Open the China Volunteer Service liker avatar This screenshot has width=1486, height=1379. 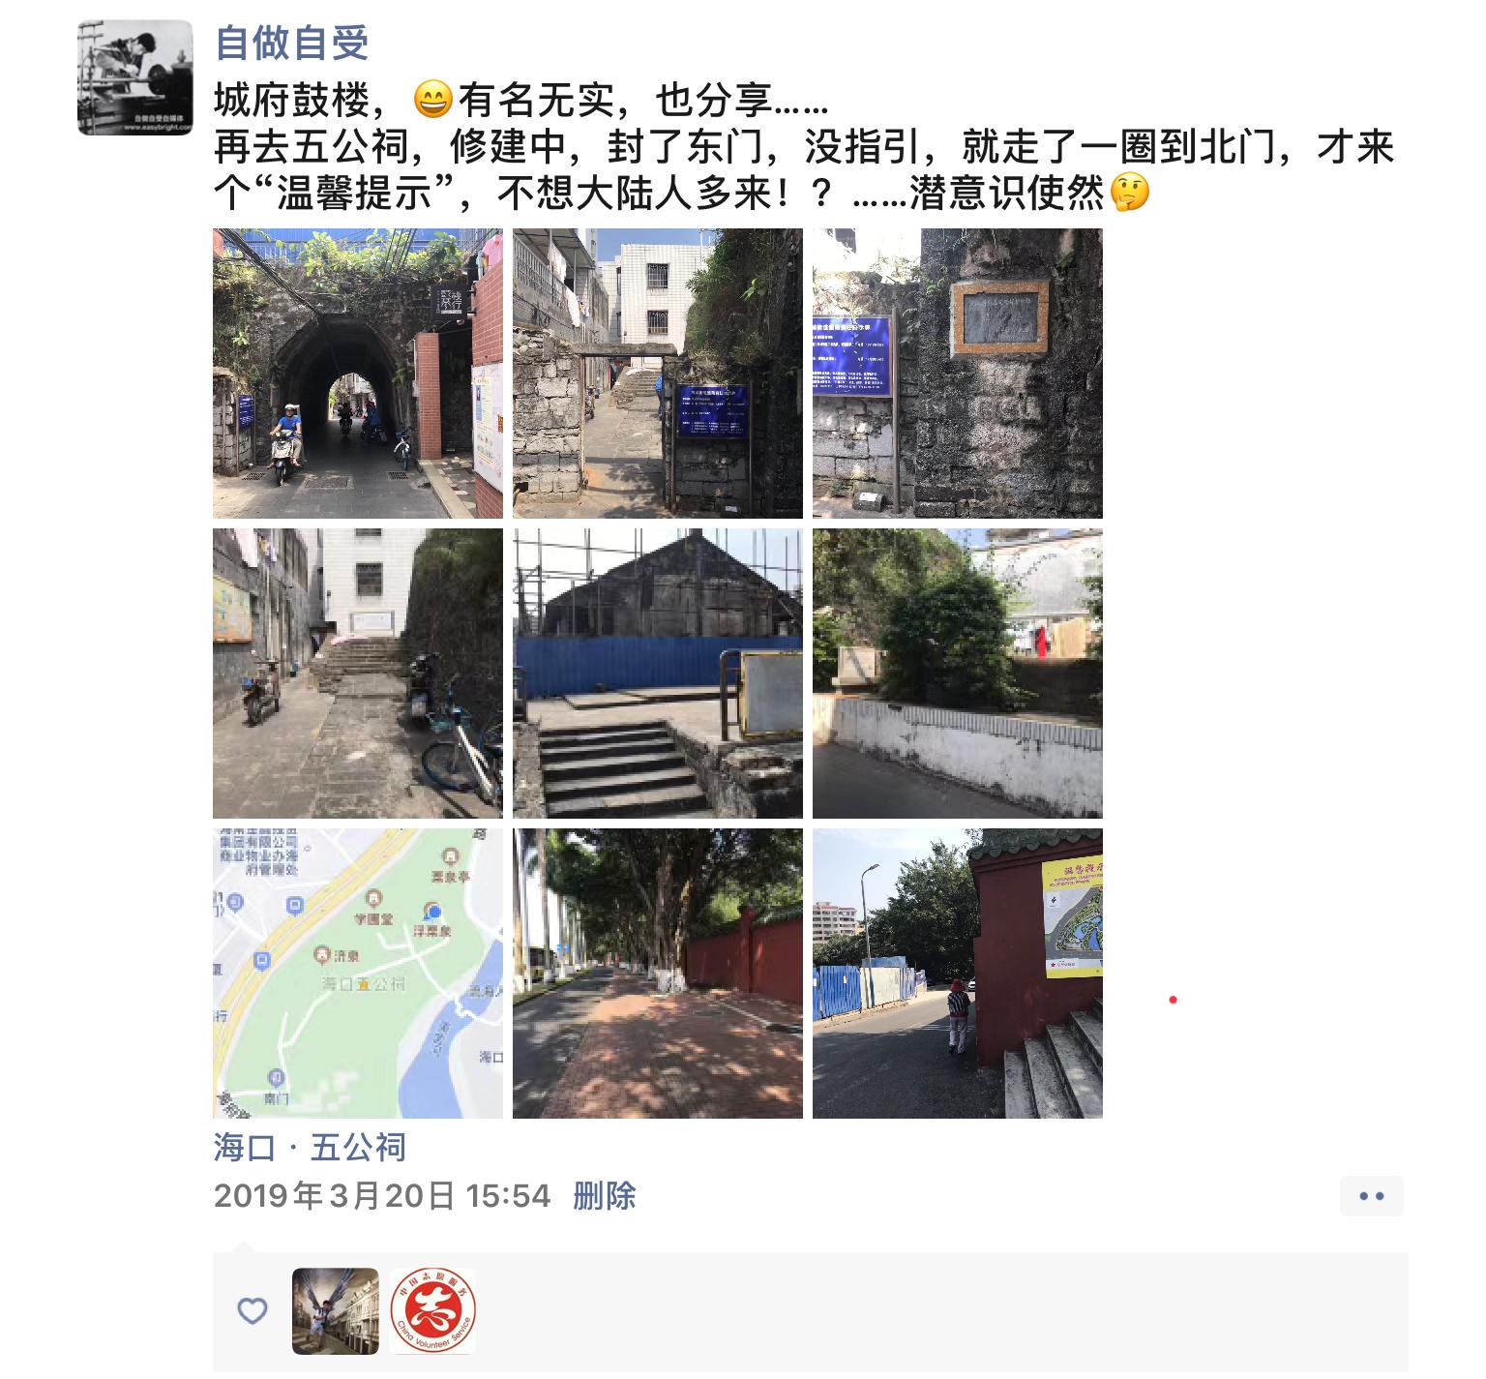pos(432,1311)
